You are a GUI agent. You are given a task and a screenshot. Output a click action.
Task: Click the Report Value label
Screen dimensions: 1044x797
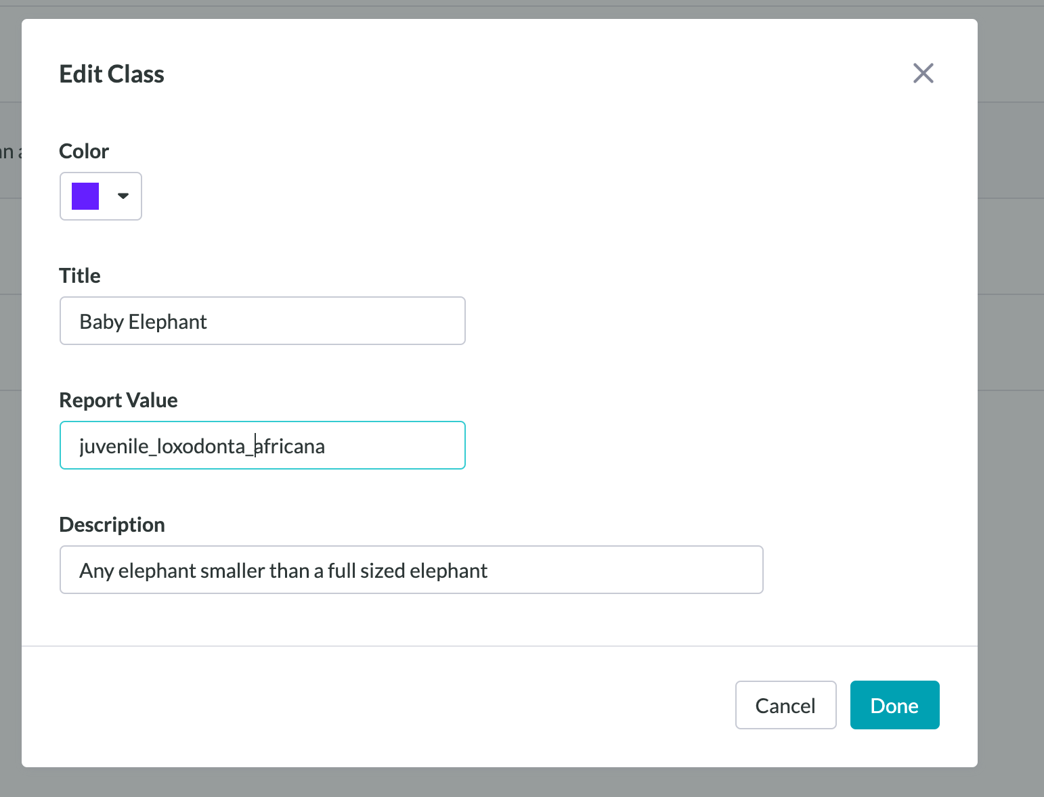pos(118,400)
